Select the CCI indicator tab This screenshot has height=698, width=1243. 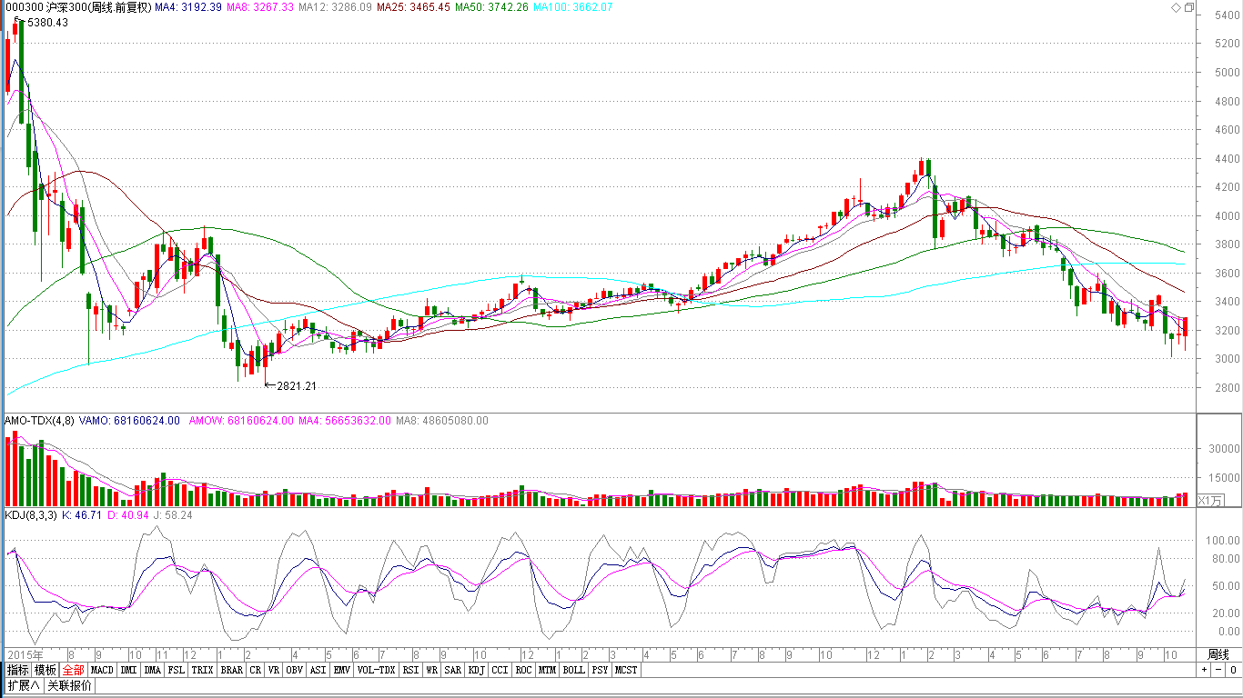point(500,670)
